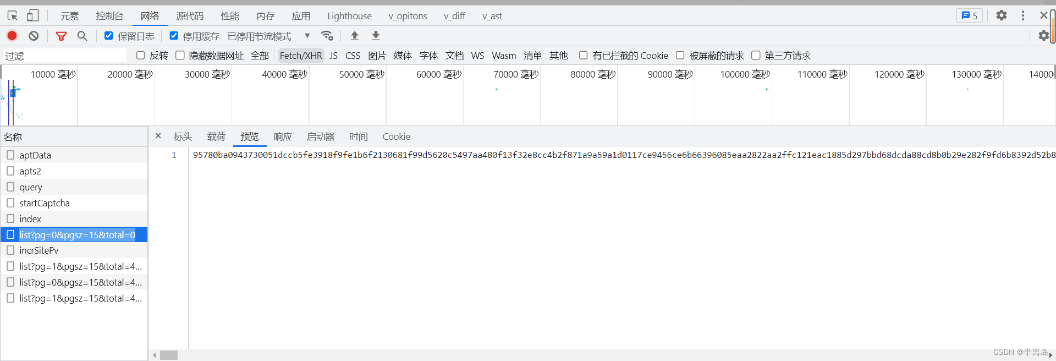Toggle the filter funnel icon
Image resolution: width=1056 pixels, height=361 pixels.
click(61, 36)
